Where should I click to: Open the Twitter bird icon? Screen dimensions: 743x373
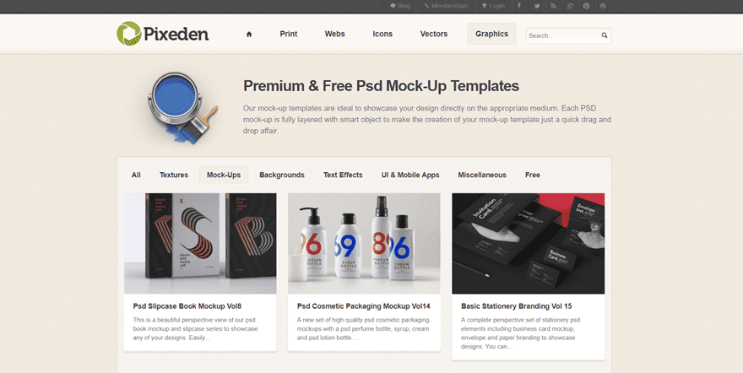tap(536, 6)
